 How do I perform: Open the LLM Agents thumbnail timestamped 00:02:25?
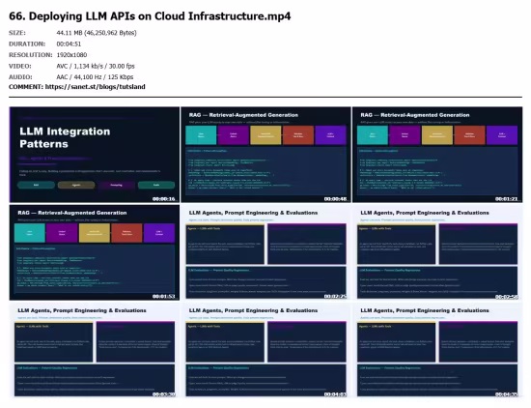(265, 252)
